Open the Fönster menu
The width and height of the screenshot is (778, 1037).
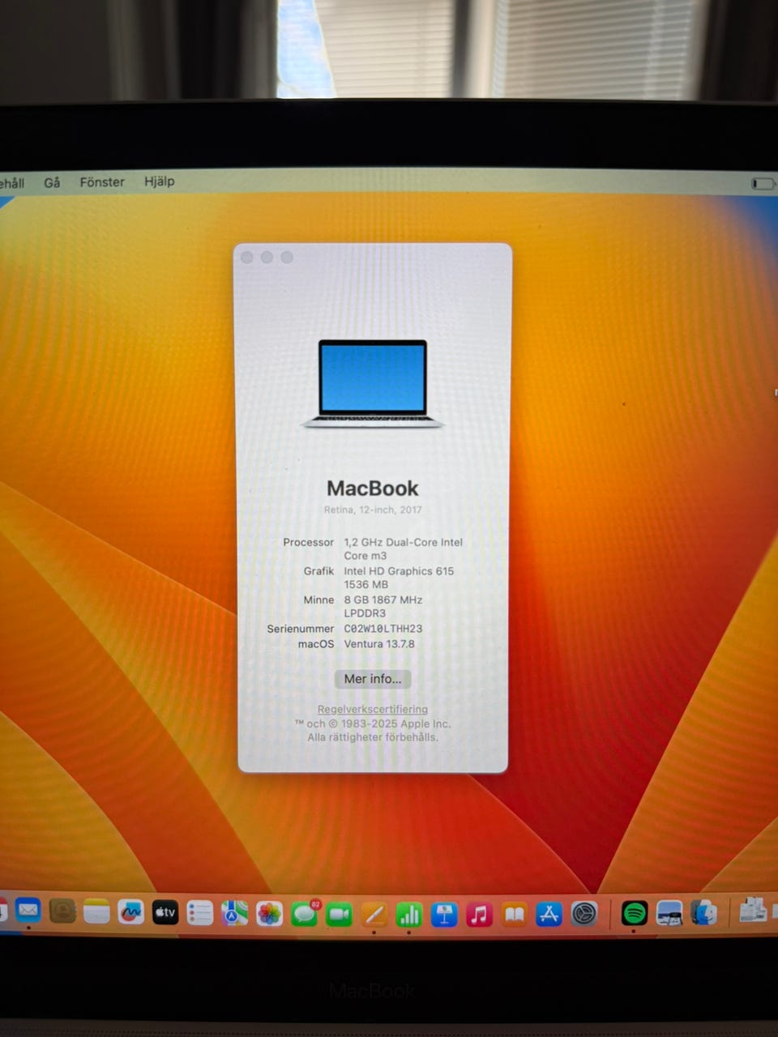pyautogui.click(x=102, y=182)
